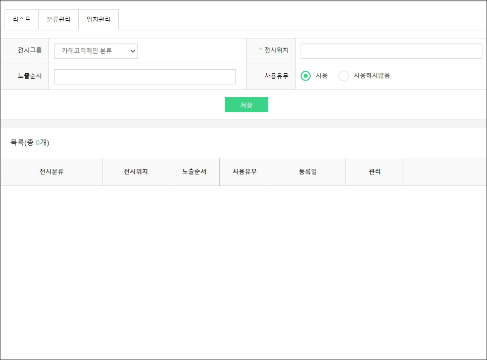Viewport: 487px width, 360px height.
Task: Focus the 노출순서 input box
Action: click(x=145, y=77)
